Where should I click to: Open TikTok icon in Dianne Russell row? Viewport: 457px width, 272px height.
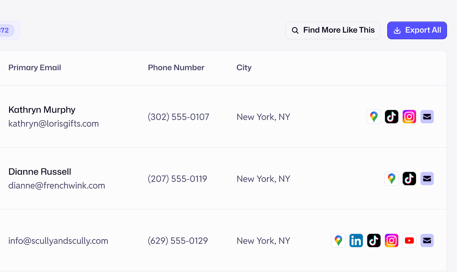pos(409,179)
